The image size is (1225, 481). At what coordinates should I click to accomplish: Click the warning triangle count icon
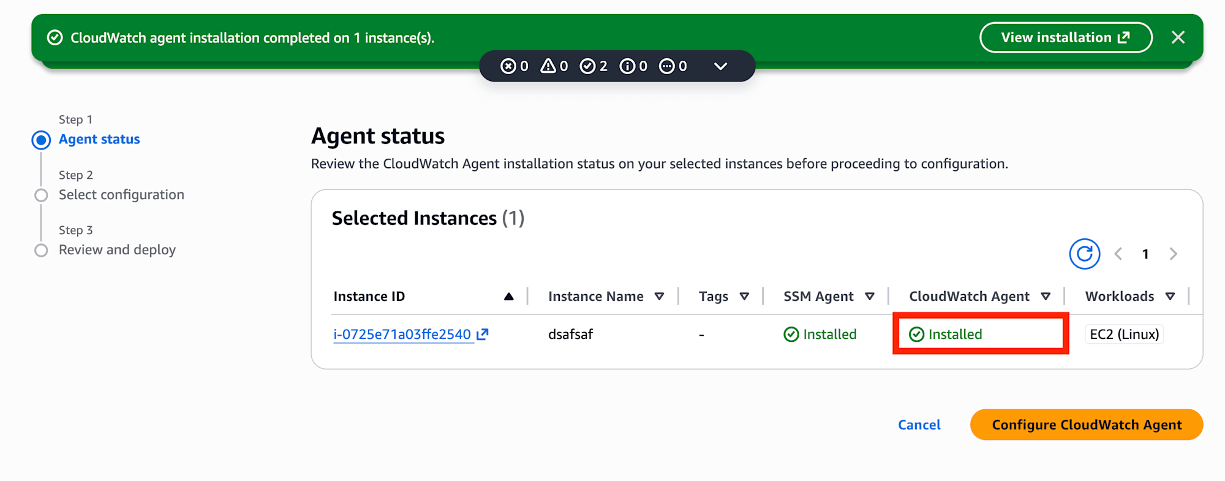pos(554,66)
